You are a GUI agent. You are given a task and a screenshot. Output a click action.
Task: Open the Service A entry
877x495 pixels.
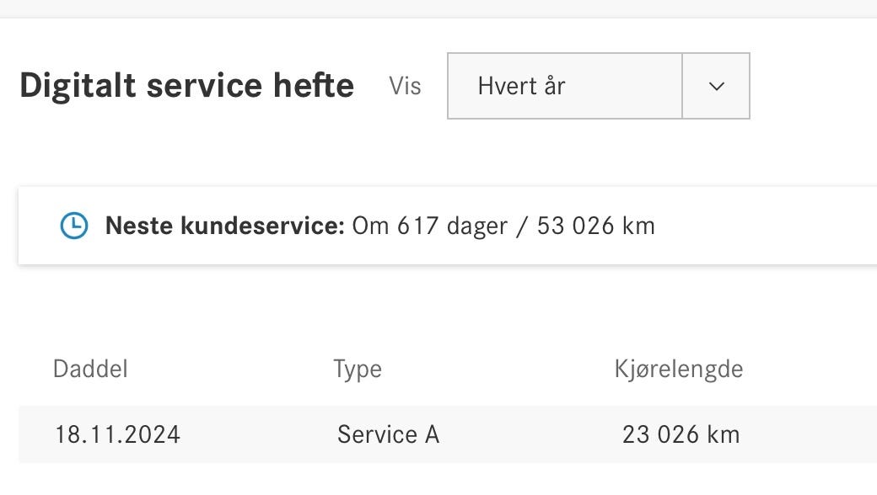tap(388, 434)
